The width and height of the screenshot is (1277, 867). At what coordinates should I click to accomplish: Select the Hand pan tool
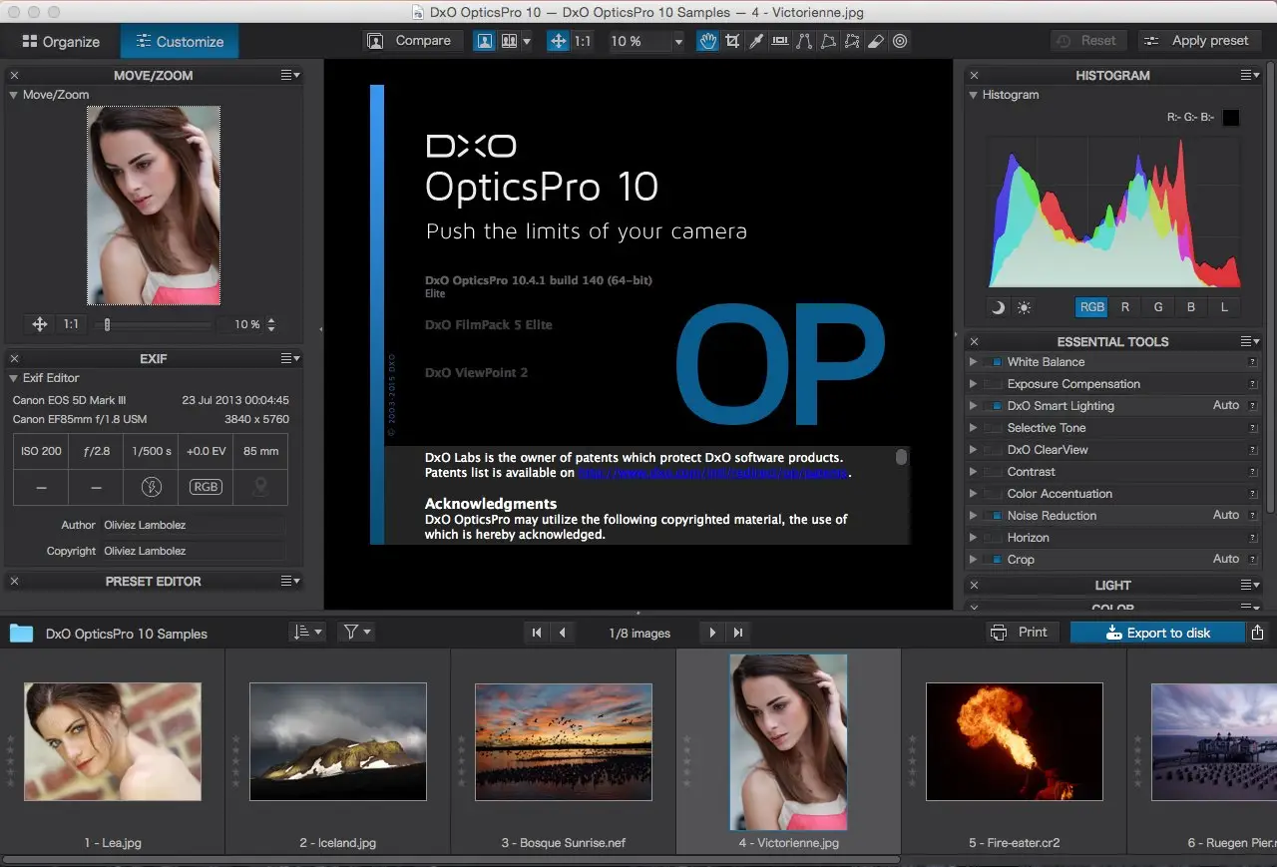(708, 42)
